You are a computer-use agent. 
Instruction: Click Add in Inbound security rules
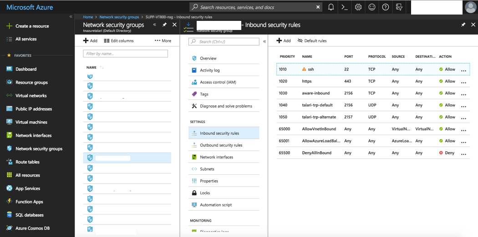tap(284, 40)
